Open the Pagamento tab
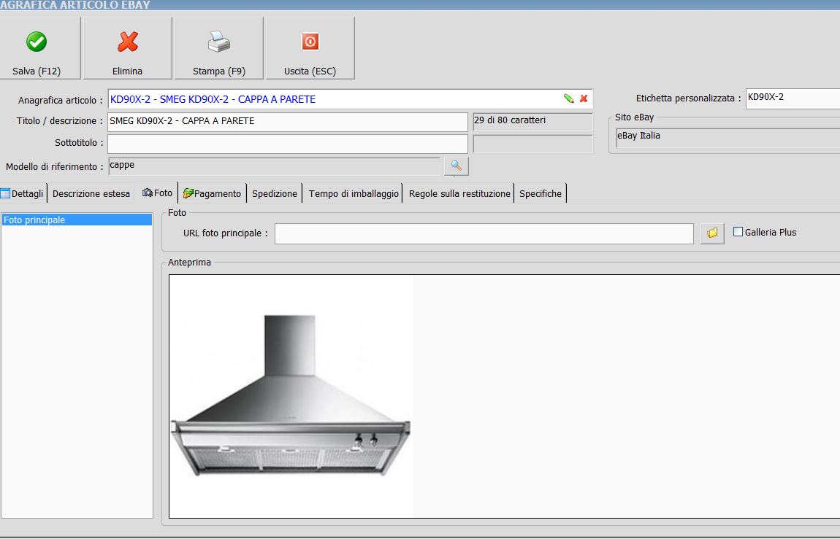Screen dimensions: 840x539 [x=212, y=193]
